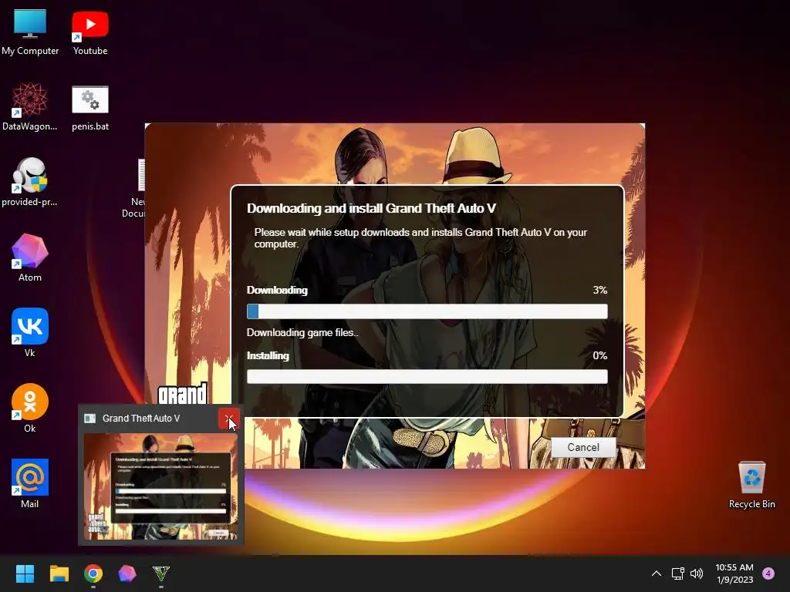Open the Windows Start menu

point(25,573)
